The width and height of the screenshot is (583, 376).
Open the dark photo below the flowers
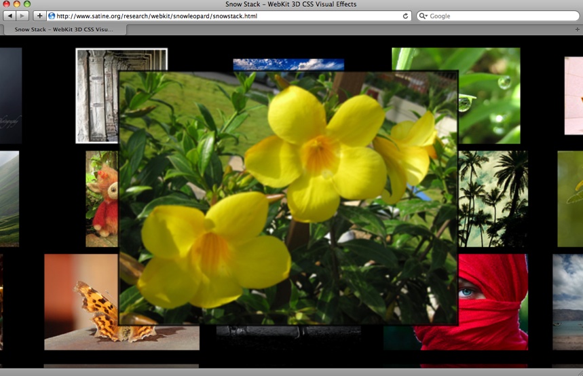288,337
